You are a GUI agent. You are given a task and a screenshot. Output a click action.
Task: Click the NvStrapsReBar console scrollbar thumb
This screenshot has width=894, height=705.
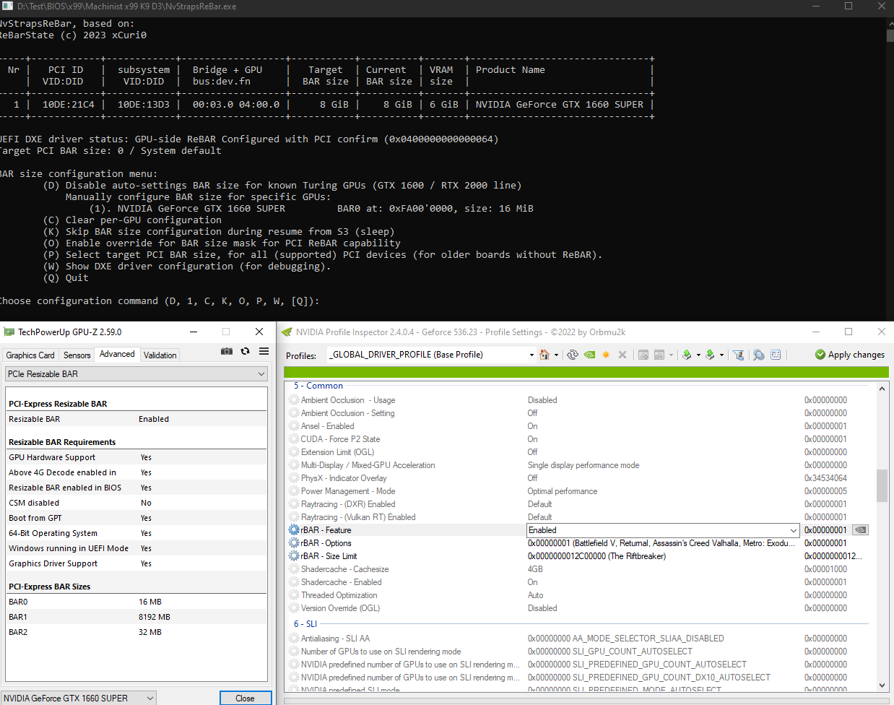pos(890,35)
